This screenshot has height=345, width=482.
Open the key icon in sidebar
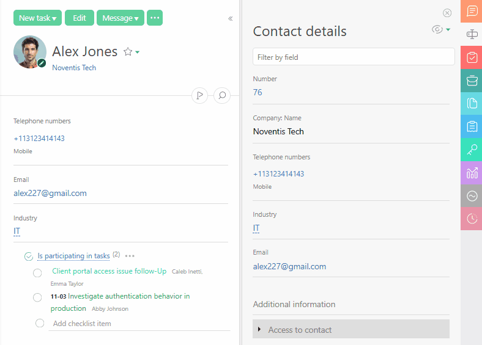(472, 150)
